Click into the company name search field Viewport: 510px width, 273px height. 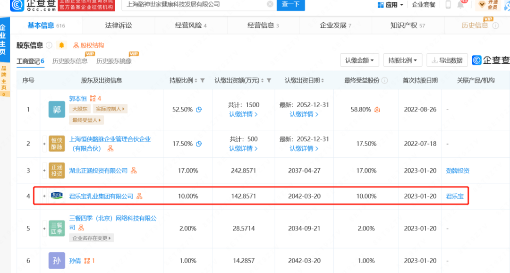[x=194, y=4]
